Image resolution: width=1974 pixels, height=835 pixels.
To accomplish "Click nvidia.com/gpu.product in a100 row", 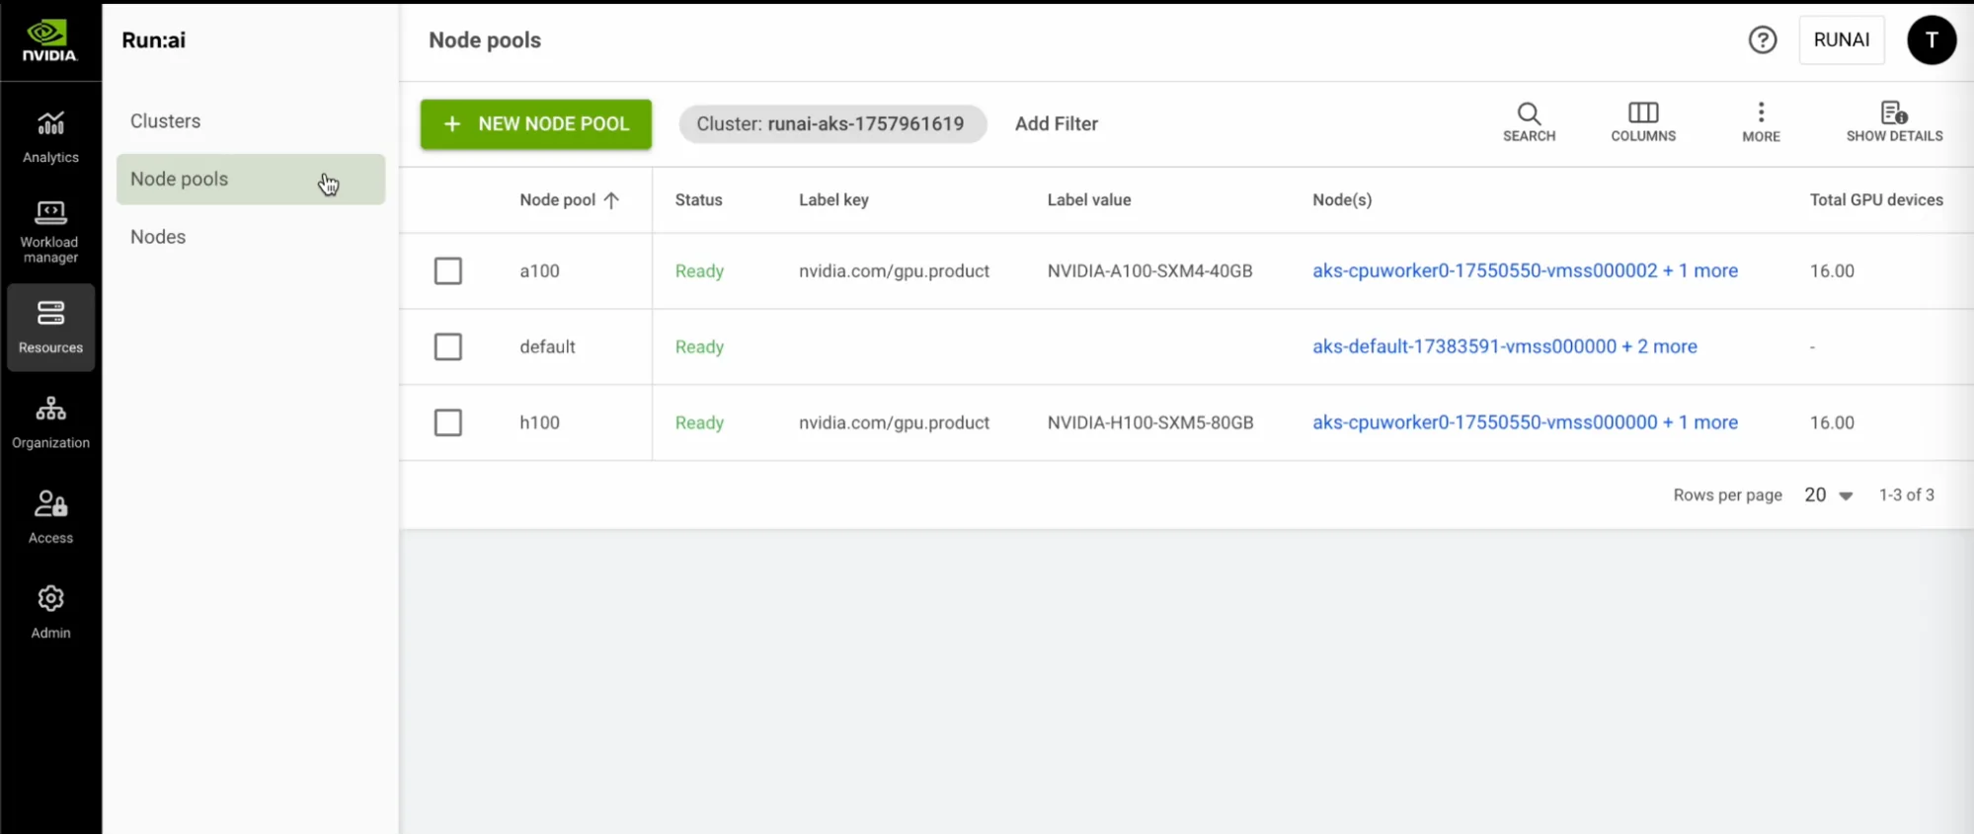I will coord(894,271).
